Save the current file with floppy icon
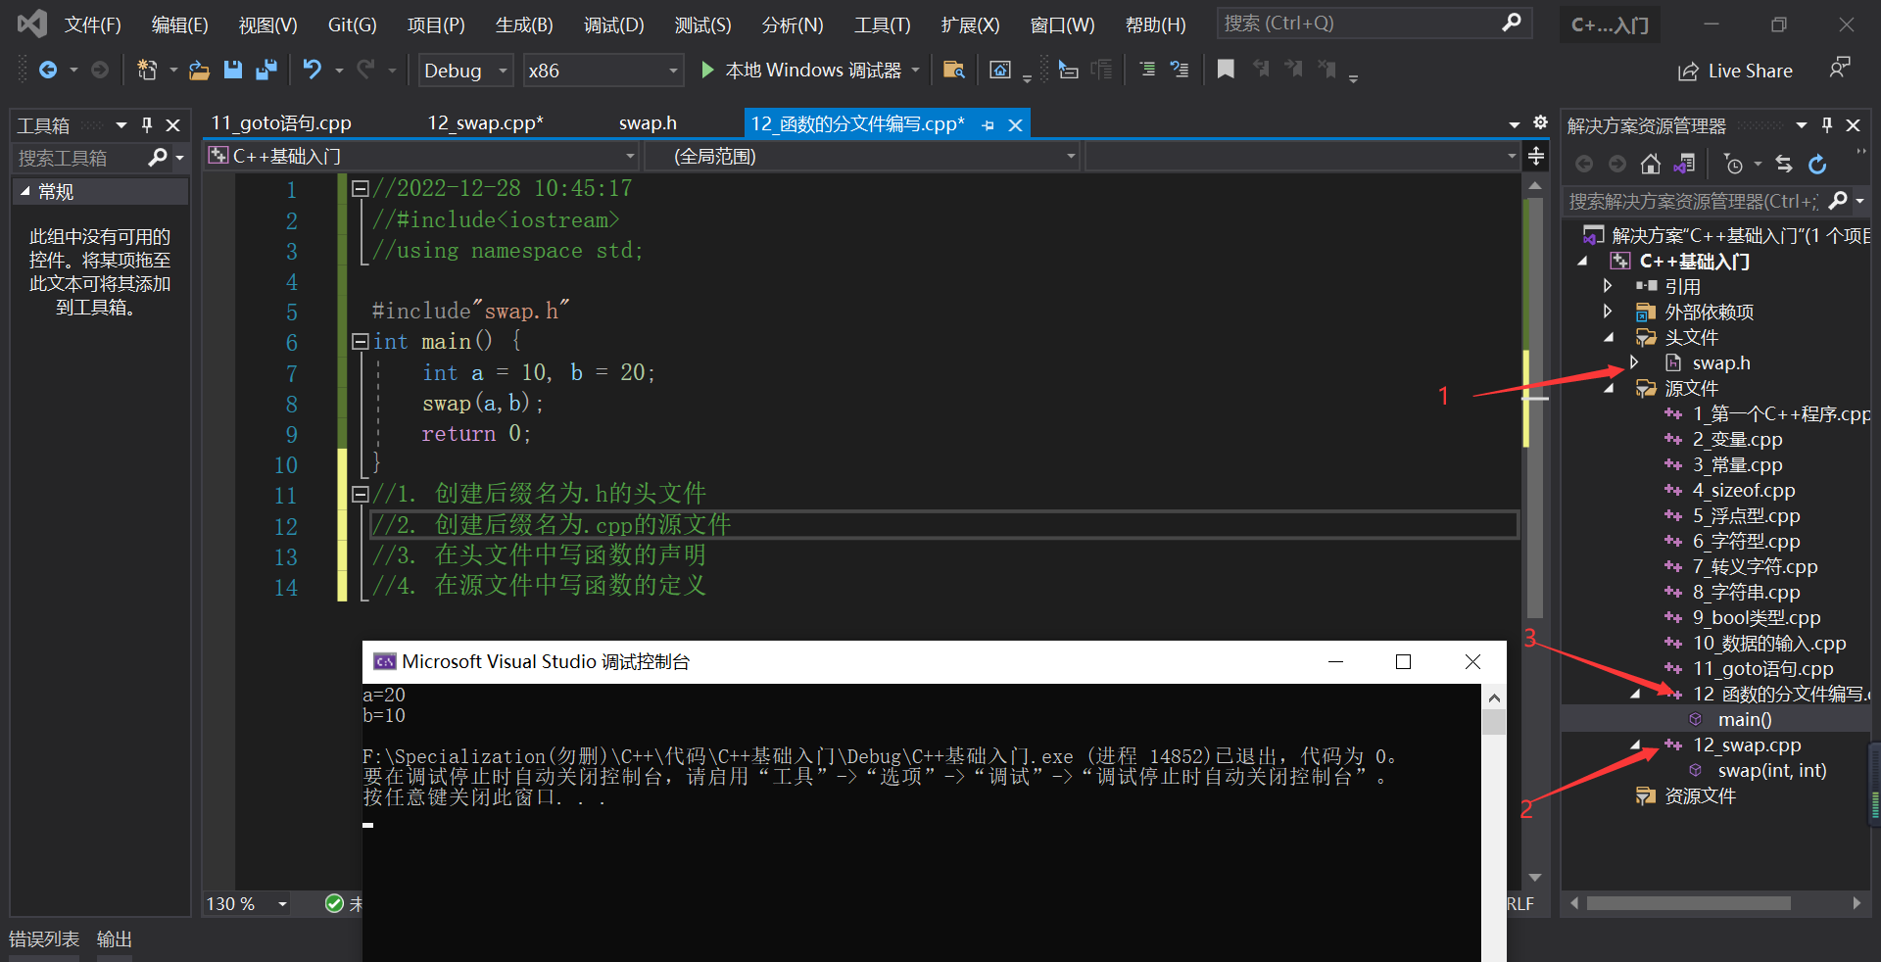Viewport: 1881px width, 962px height. [232, 70]
